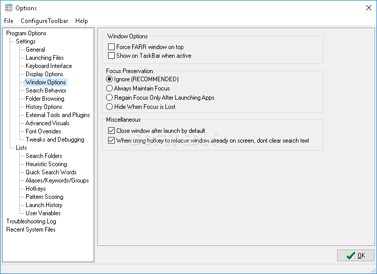Open Hotkeys list
The image size is (377, 274).
[36, 188]
